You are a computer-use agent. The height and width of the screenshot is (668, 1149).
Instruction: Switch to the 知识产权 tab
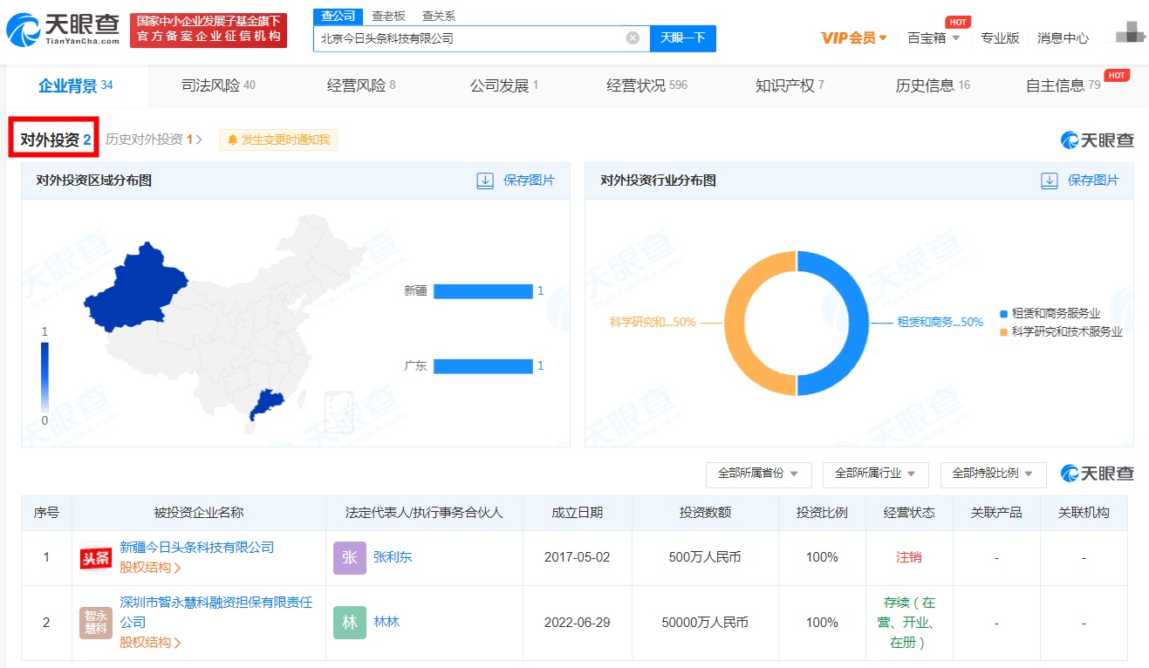790,85
